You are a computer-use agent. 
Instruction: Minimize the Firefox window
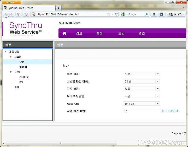point(168,2)
